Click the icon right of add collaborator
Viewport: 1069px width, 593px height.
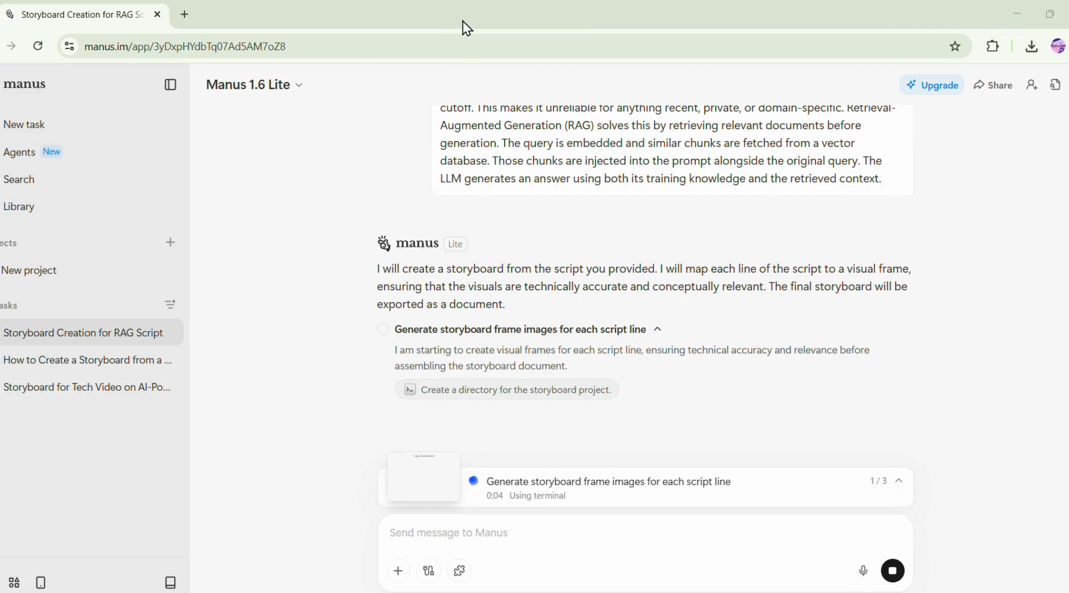tap(1056, 85)
